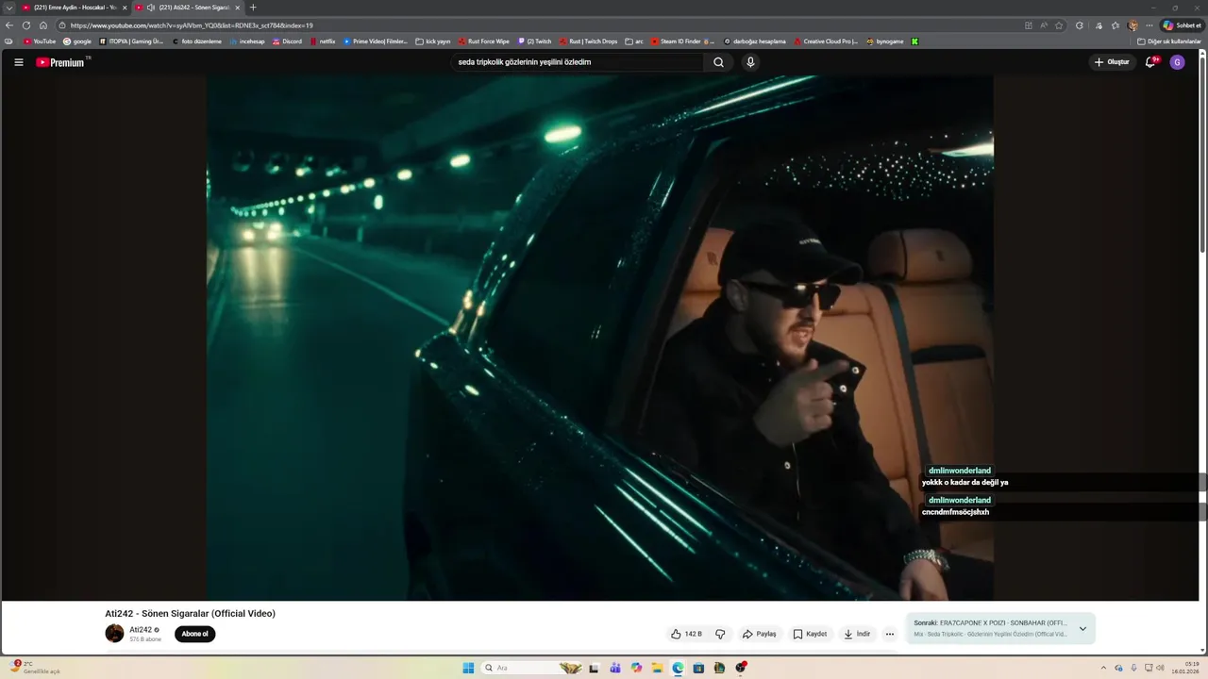Expand Diğer sık kullanılanlar folder

[1169, 41]
